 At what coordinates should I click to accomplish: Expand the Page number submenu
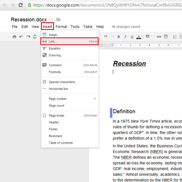click(70, 99)
